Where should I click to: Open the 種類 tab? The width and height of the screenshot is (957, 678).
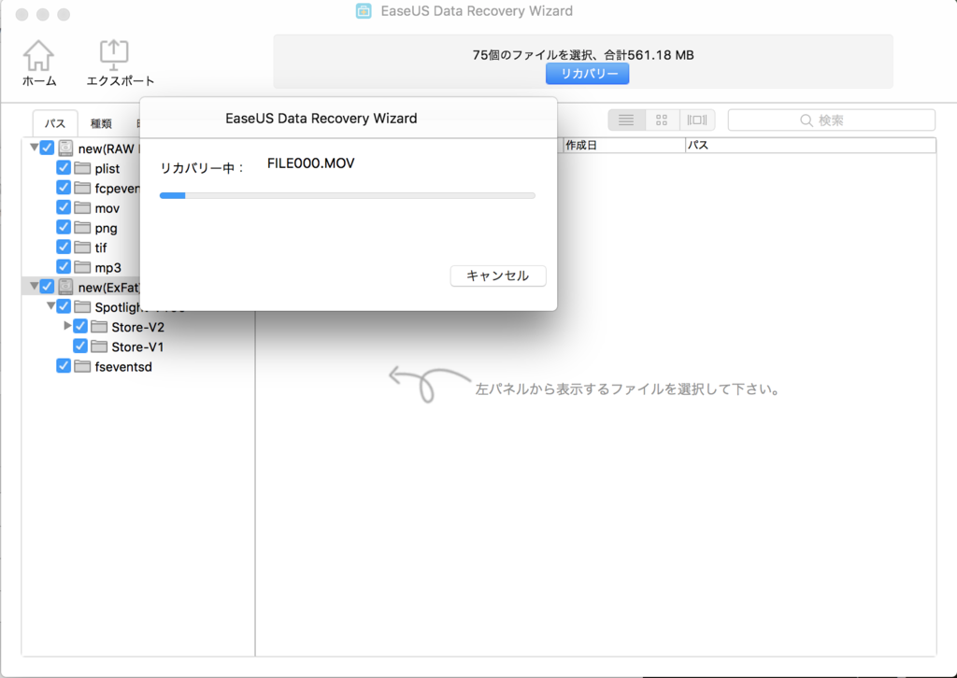[101, 123]
